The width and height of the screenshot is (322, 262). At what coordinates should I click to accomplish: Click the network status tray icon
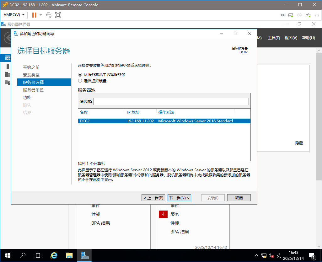(264, 256)
